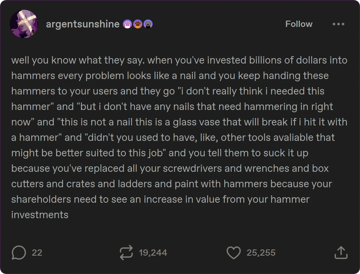This screenshot has height=274, width=360.
Task: Click the orange paw badge
Action: [138, 24]
